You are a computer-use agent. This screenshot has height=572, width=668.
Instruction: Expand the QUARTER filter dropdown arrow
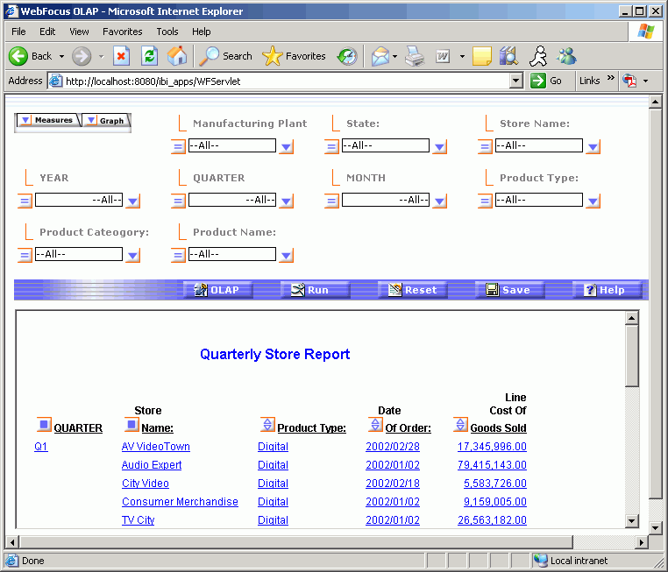(287, 201)
